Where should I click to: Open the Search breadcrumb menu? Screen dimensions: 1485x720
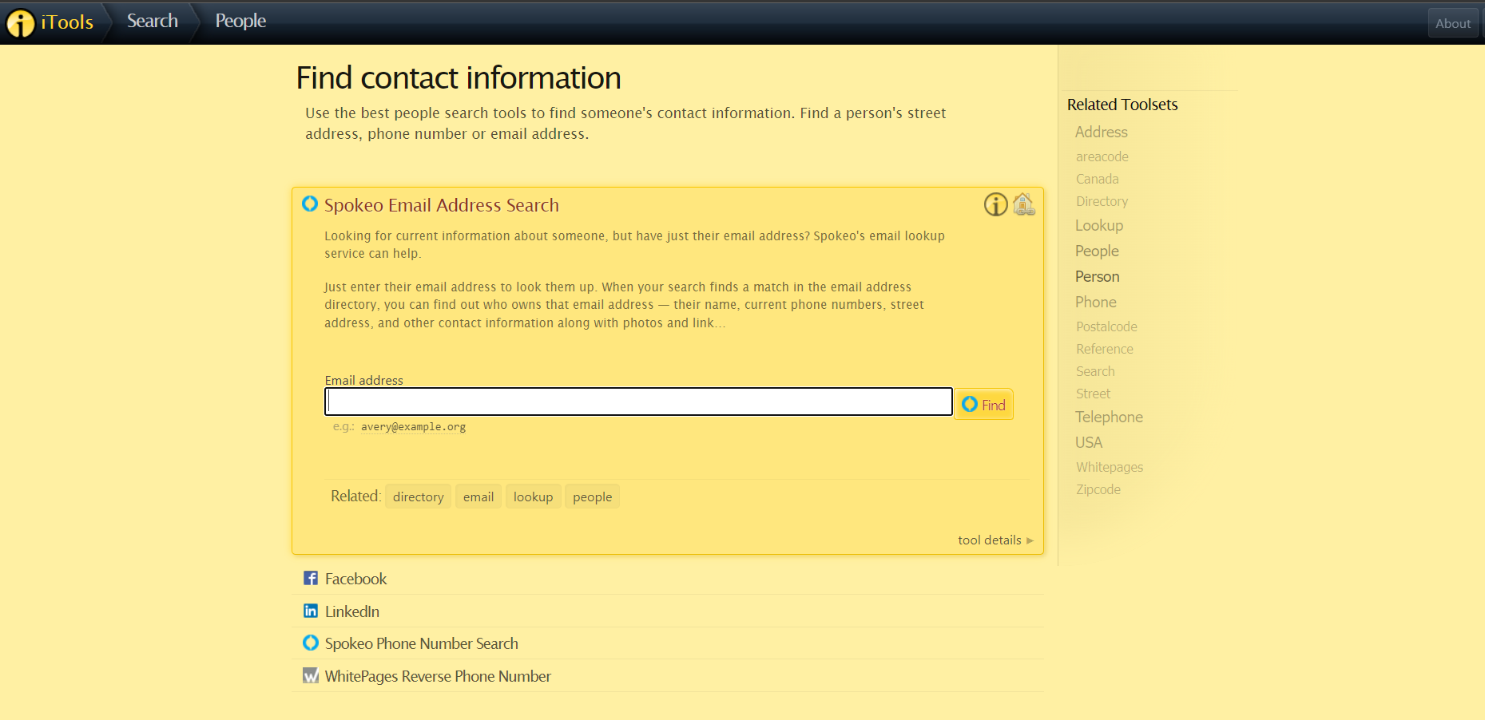click(152, 22)
